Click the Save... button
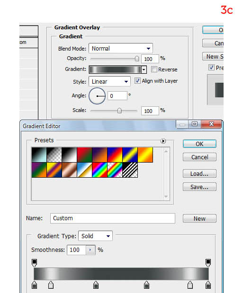243x293 pixels. pyautogui.click(x=199, y=187)
